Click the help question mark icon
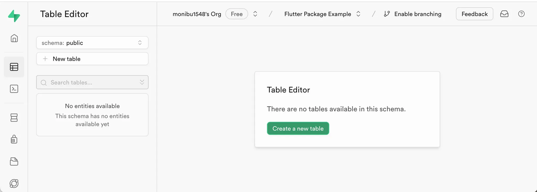 tap(521, 14)
